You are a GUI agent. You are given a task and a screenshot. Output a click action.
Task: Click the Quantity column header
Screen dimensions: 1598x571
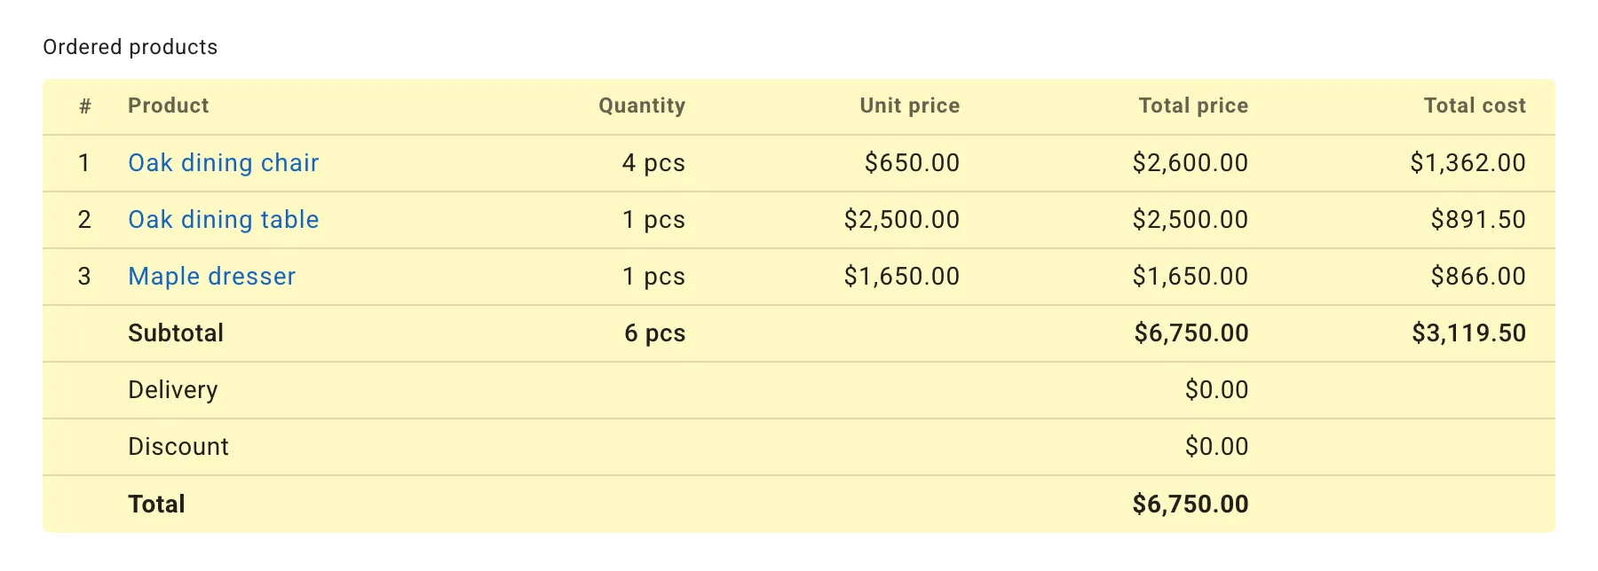(x=642, y=106)
